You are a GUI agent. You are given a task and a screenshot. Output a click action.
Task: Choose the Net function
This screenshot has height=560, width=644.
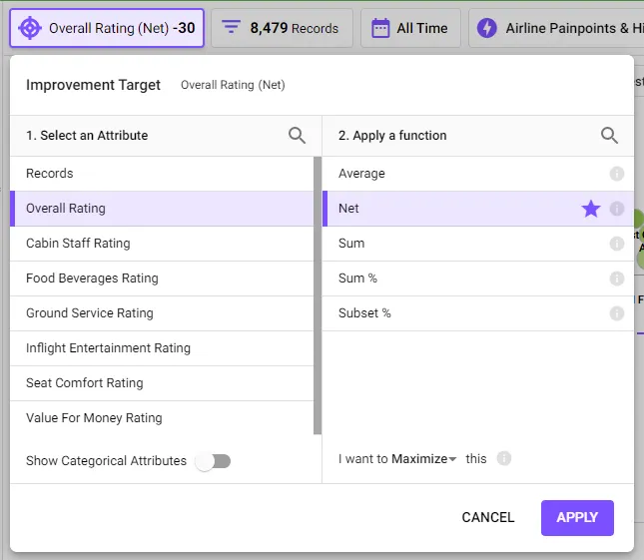478,209
